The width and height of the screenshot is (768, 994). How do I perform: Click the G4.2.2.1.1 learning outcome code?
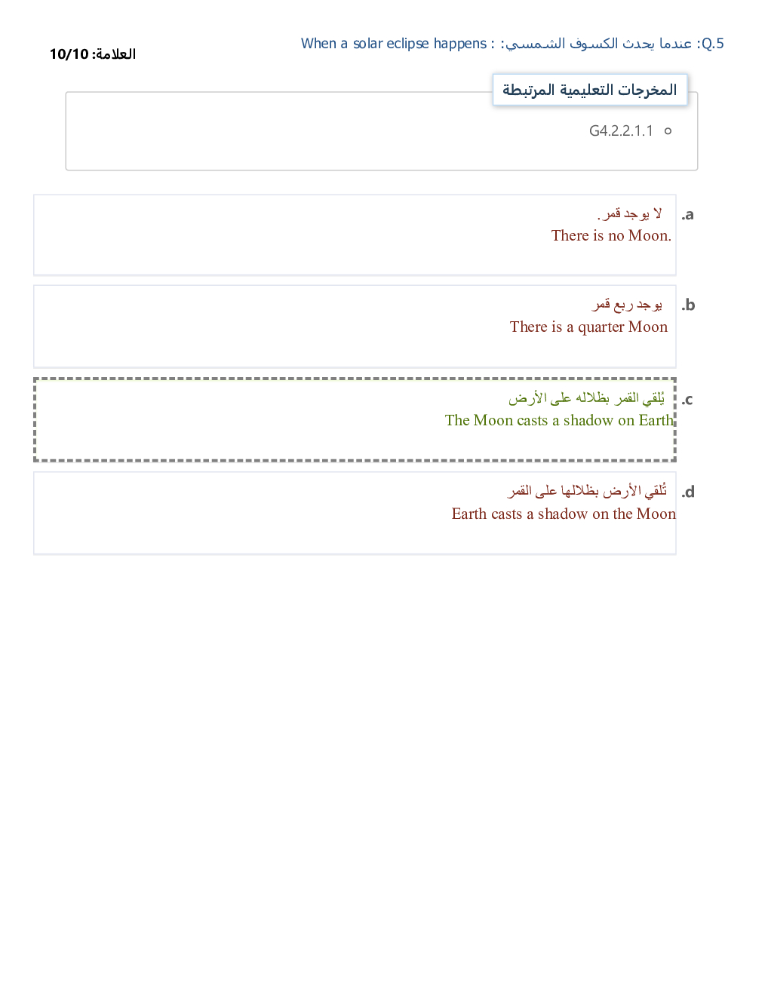tap(621, 131)
